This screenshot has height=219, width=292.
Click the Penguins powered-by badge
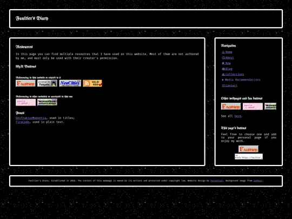tap(47, 83)
